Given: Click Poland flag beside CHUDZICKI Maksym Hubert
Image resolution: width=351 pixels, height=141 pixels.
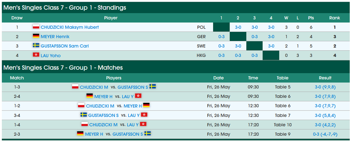Looking at the screenshot, I should point(36,27).
